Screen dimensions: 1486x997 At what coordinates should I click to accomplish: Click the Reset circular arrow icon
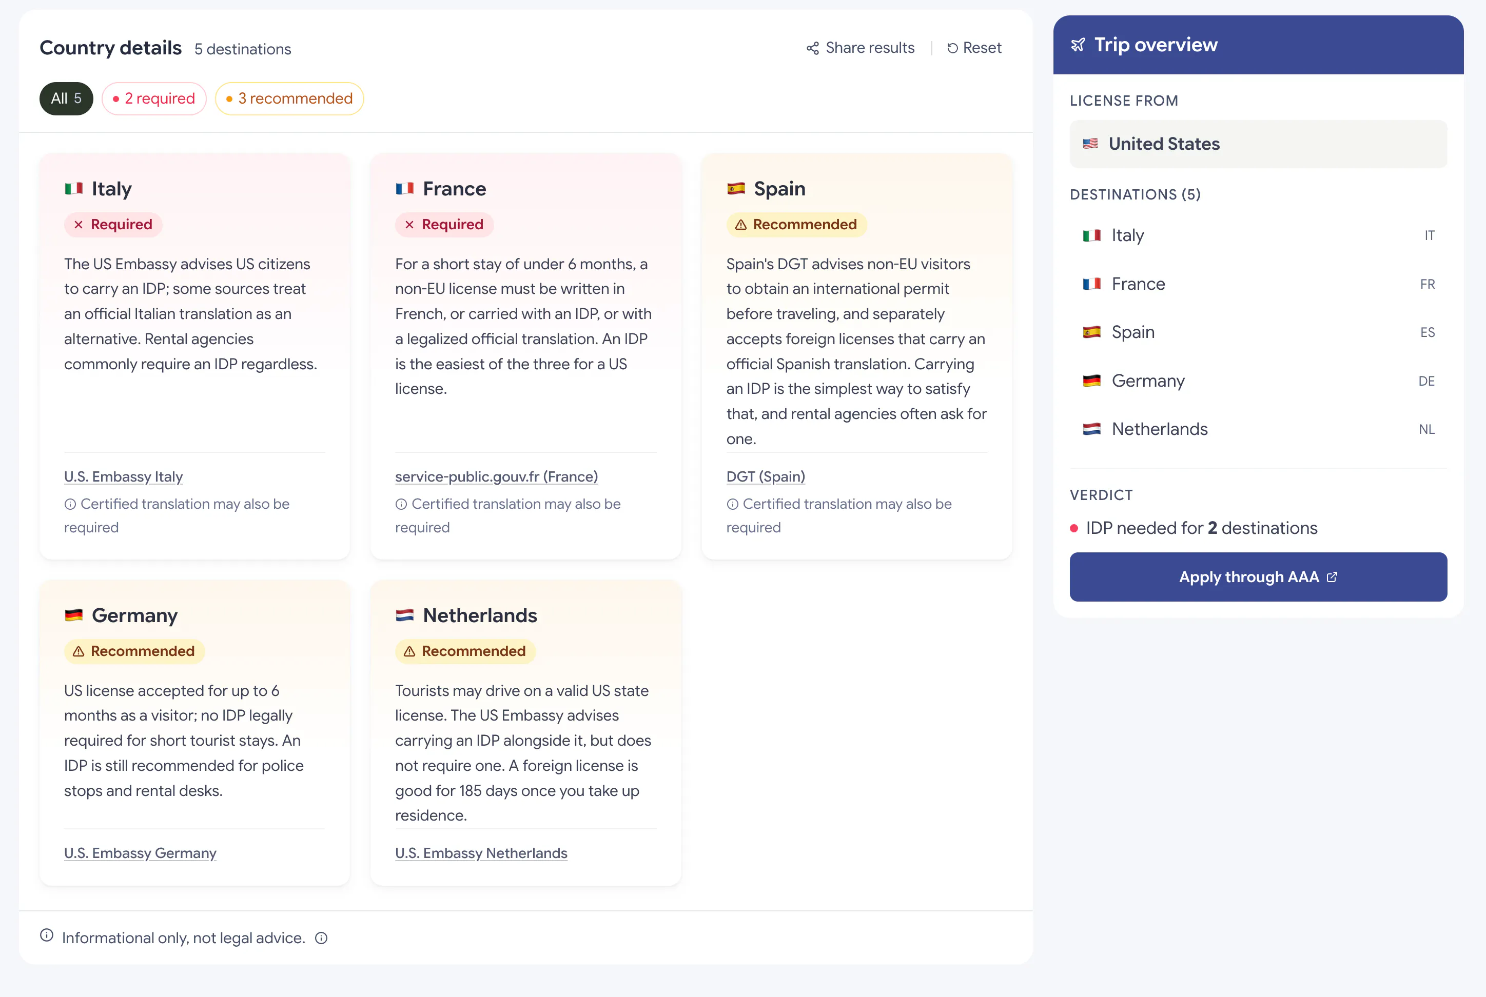coord(952,48)
